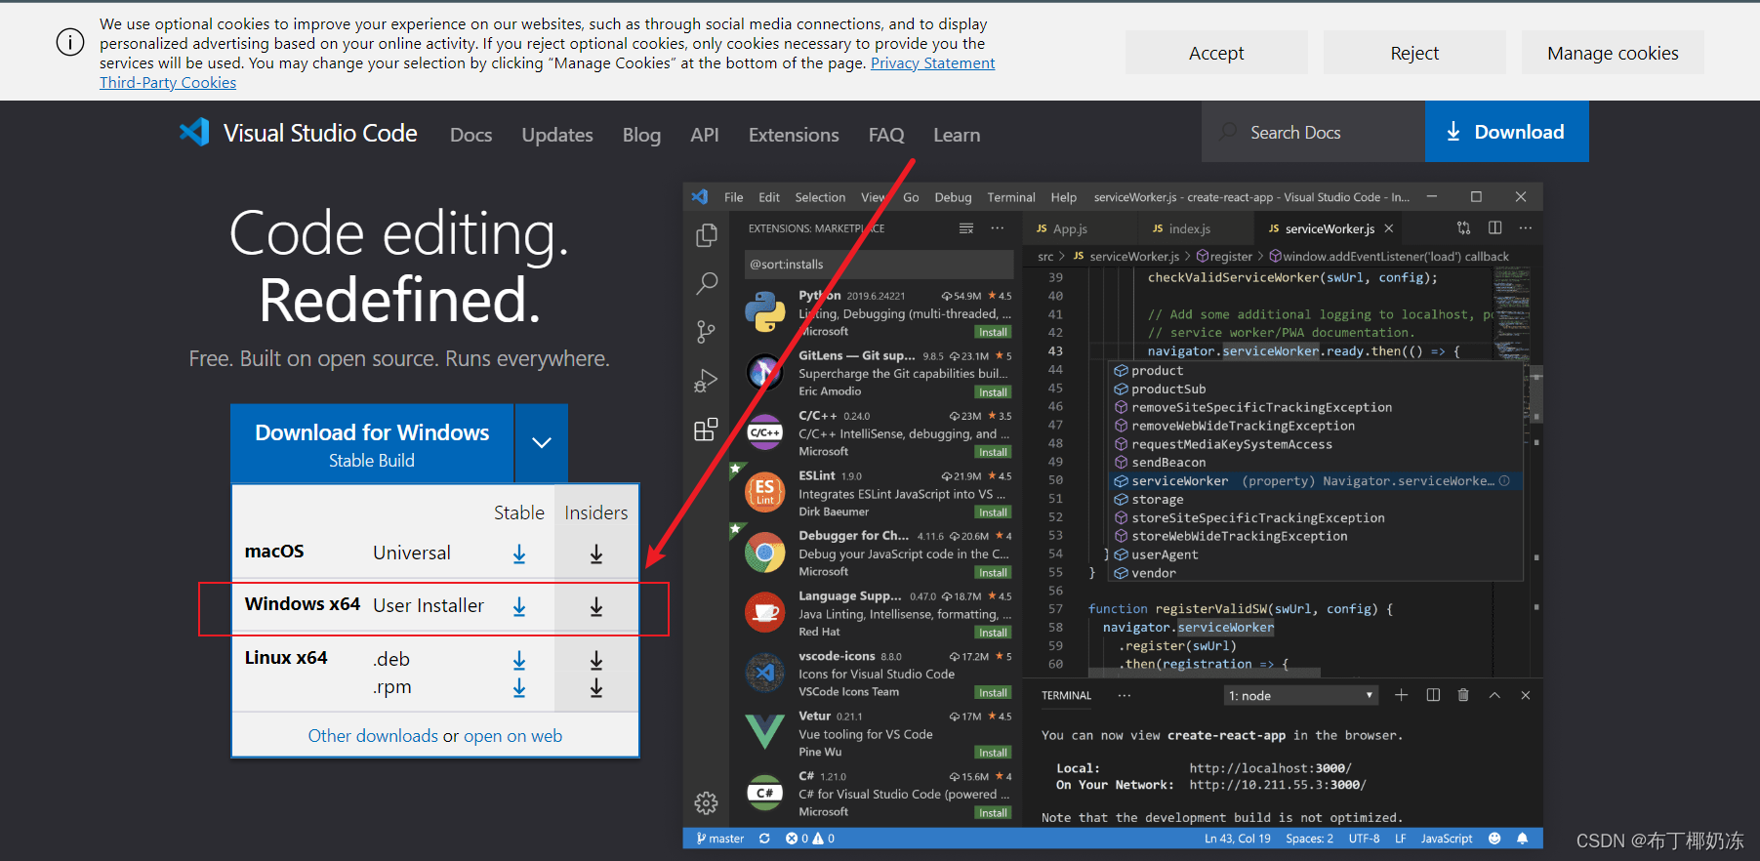This screenshot has height=861, width=1760.
Task: Maximize terminal panel with up chevron
Action: [x=1494, y=695]
